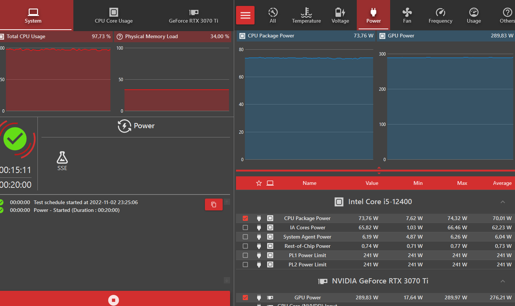515x306 pixels.
Task: Click the green checkmark status indicator
Action: (15, 139)
